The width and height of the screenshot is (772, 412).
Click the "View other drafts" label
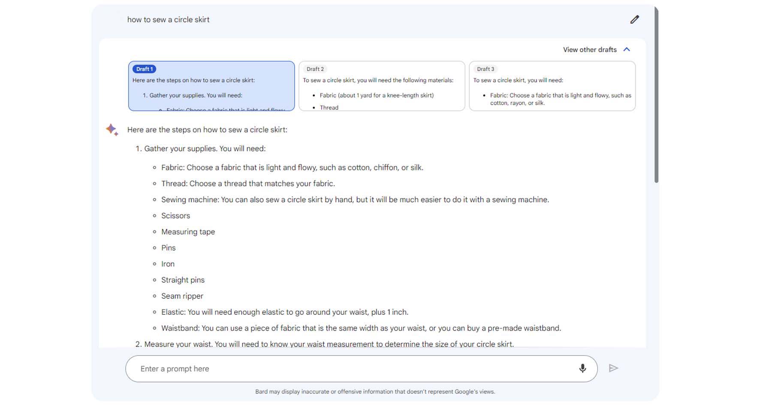[589, 50]
